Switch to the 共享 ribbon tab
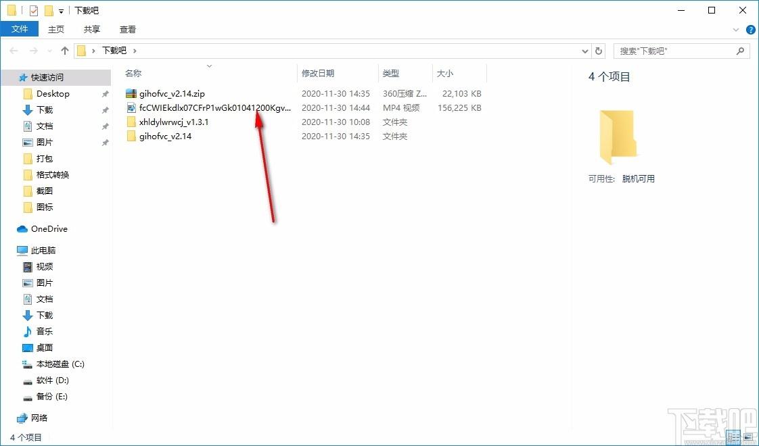This screenshot has width=759, height=446. tap(92, 30)
